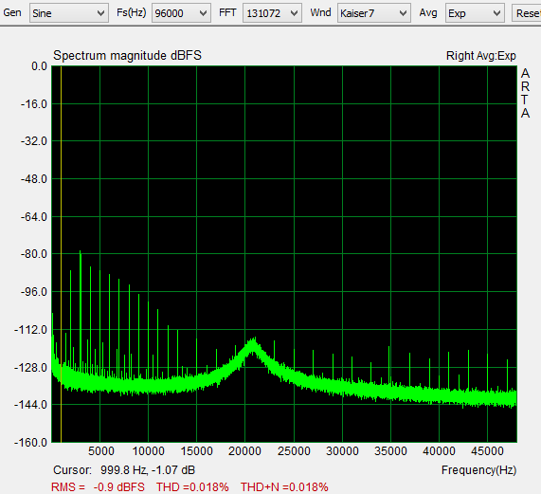Click the 20000 label on the frequency axis
This screenshot has width=541, height=494.
coord(244,450)
